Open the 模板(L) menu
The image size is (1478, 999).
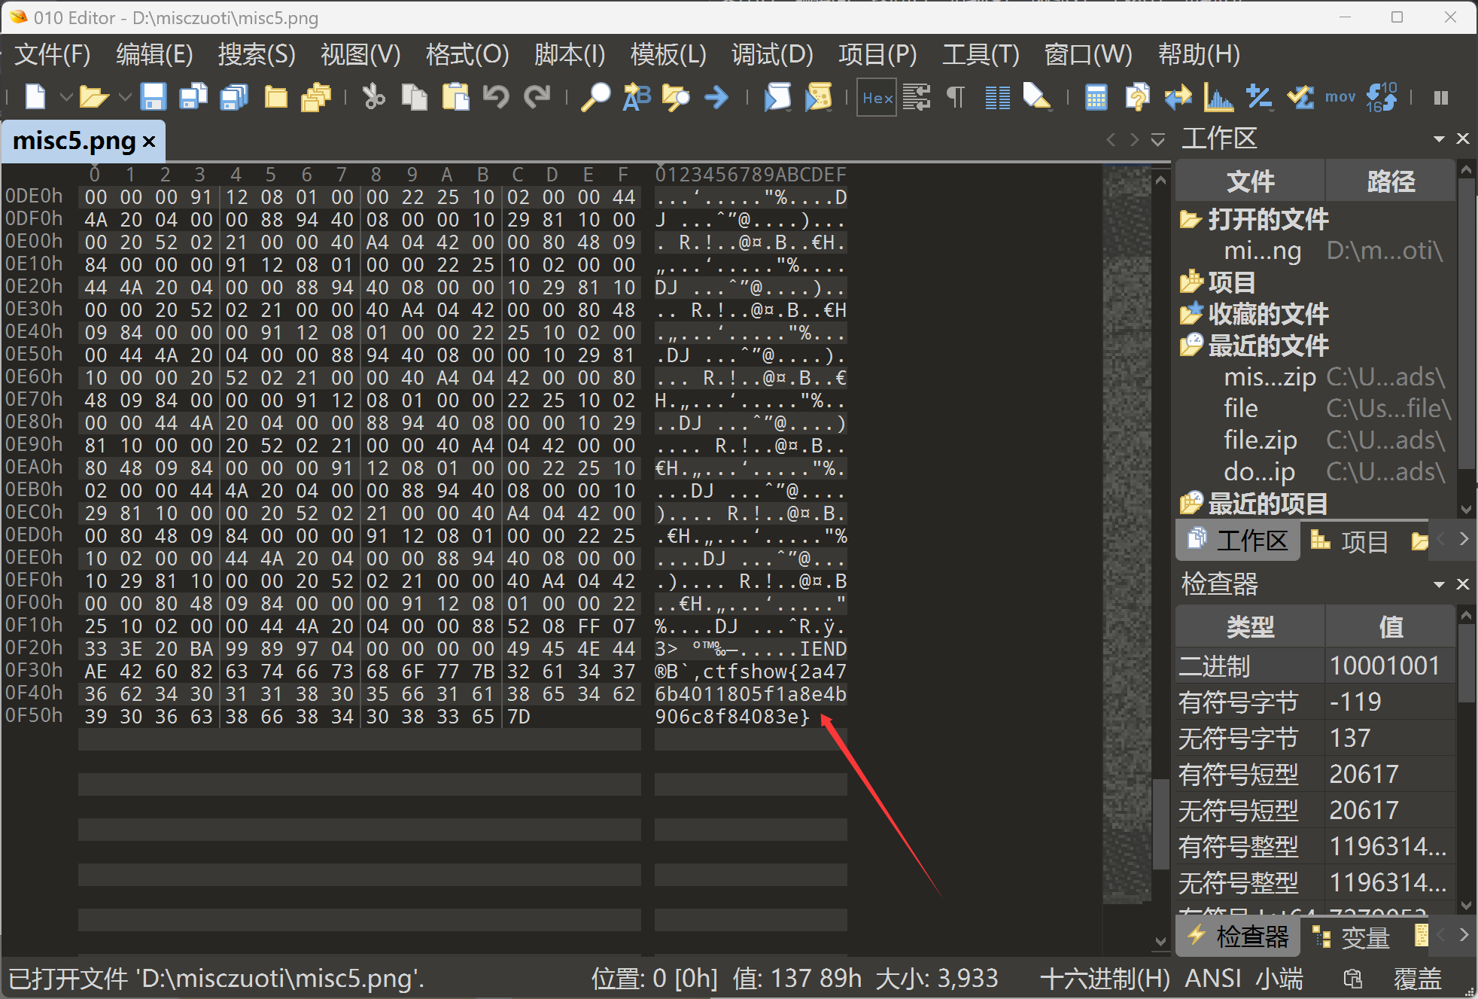(668, 54)
